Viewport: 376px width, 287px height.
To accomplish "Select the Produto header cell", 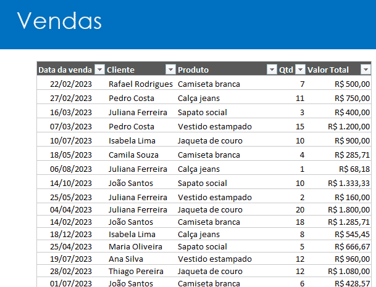I will 227,70.
